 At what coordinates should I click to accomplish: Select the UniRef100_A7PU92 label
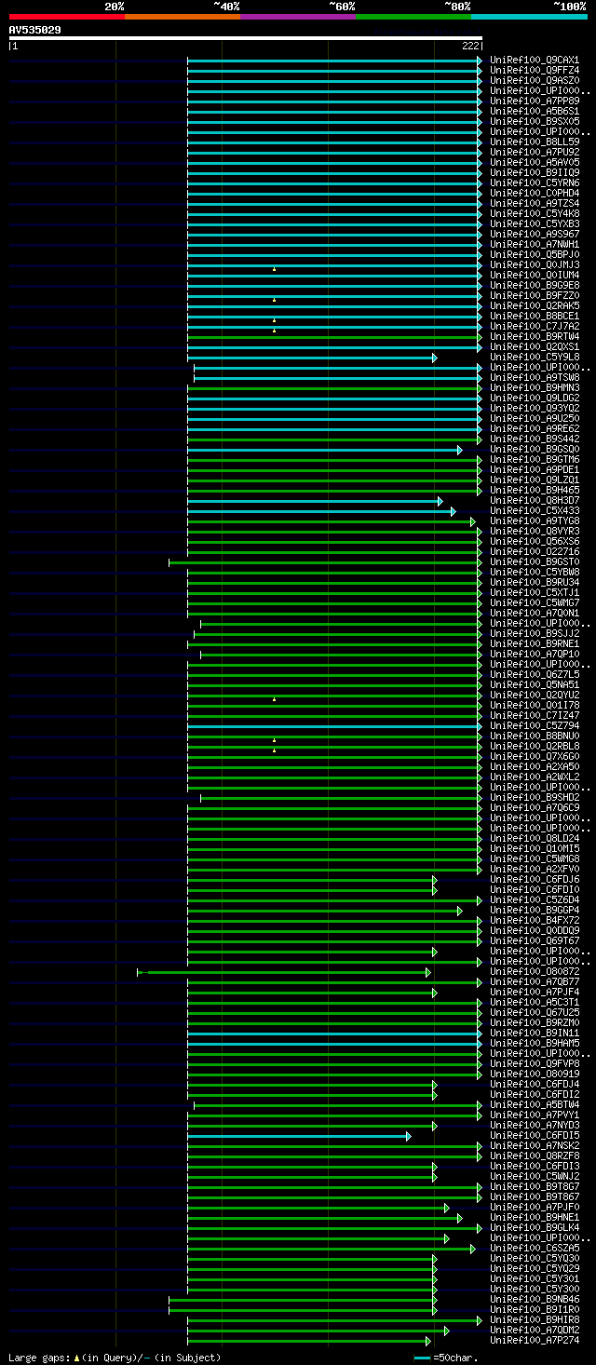pos(535,152)
